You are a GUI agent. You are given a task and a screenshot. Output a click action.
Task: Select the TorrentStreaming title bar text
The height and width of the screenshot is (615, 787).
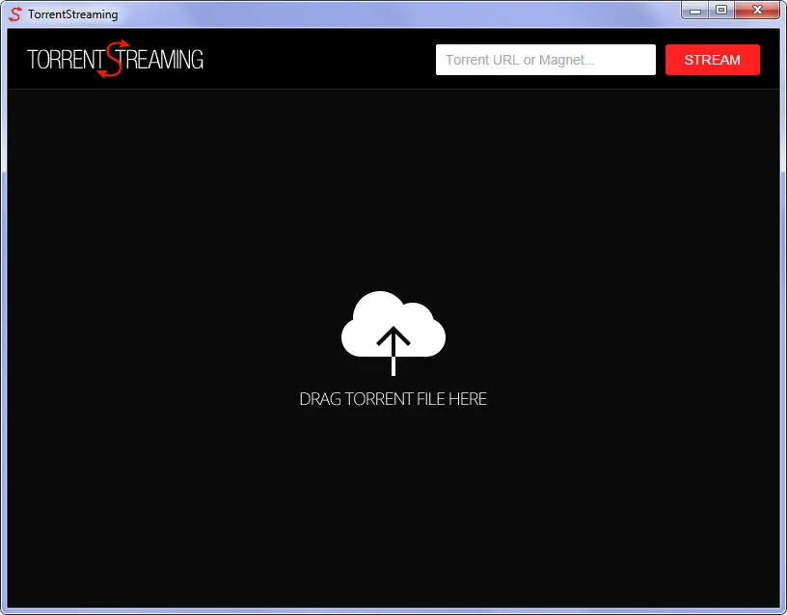pyautogui.click(x=72, y=13)
